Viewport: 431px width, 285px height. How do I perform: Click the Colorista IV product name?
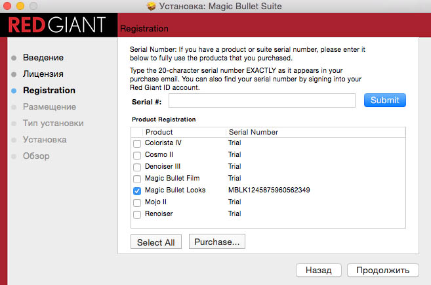point(163,142)
